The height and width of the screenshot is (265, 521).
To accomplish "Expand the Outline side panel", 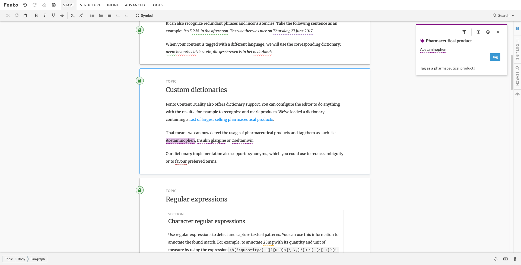I will tap(517, 49).
